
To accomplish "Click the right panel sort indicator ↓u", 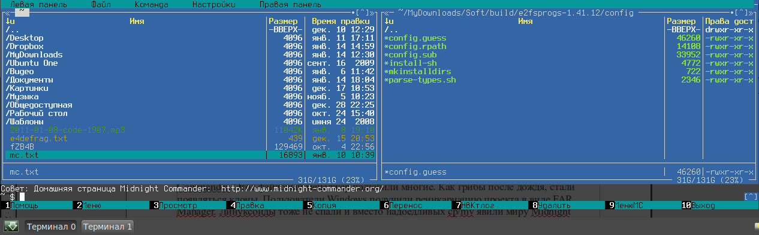I will click(x=389, y=21).
